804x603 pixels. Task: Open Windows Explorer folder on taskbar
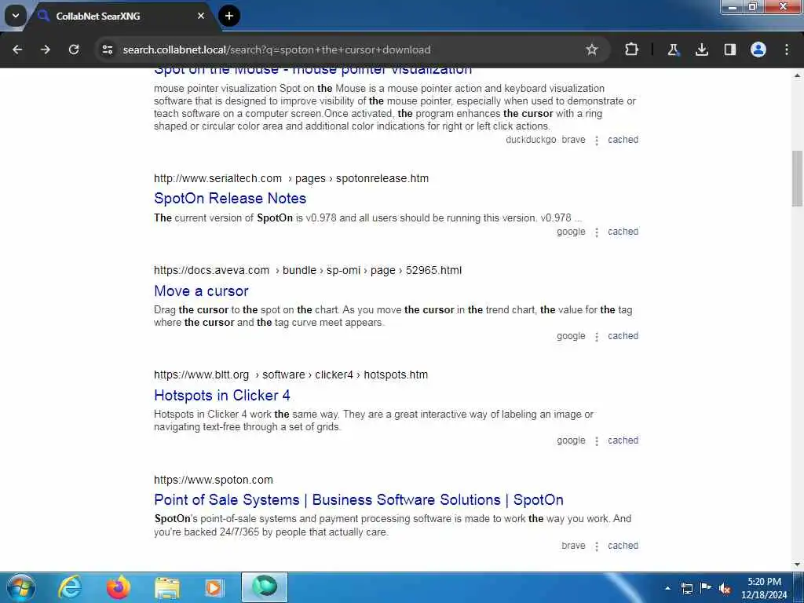pos(167,587)
